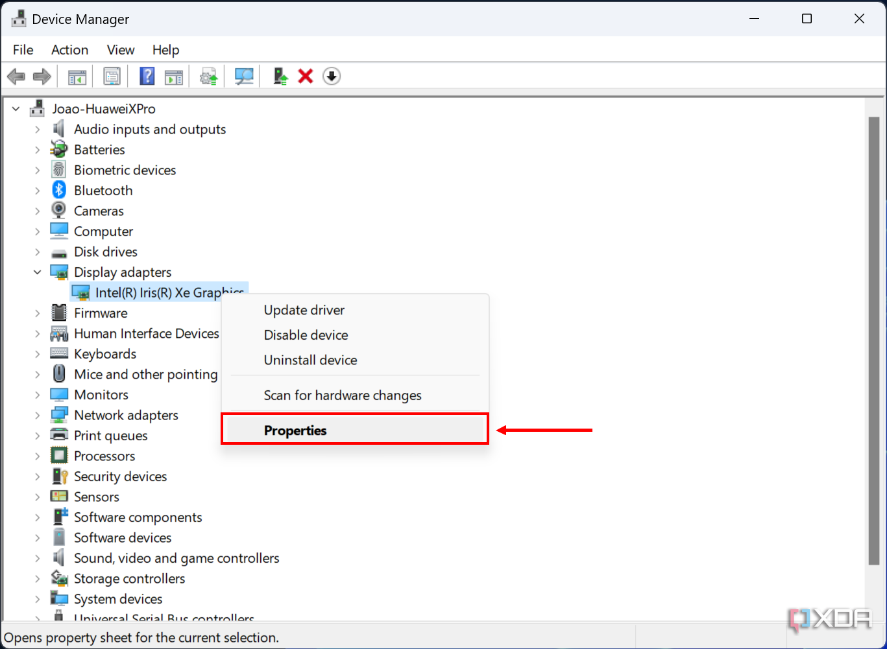Click the Show/Hide Console Tree toolbar icon
Screen dimensions: 887x649
(x=77, y=77)
